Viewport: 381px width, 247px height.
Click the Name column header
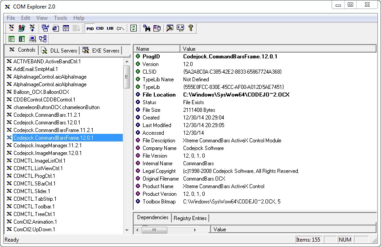[157, 49]
